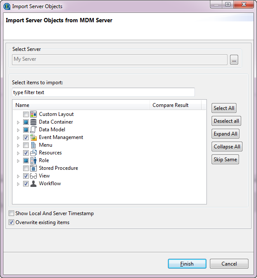This screenshot has width=257, height=278.
Task: Select the Custom Layout row label
Action: tap(56, 114)
